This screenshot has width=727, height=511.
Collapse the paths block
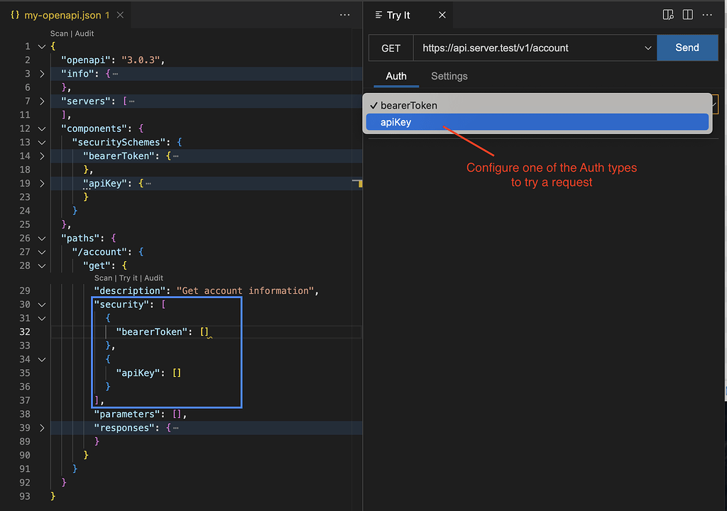(x=42, y=238)
